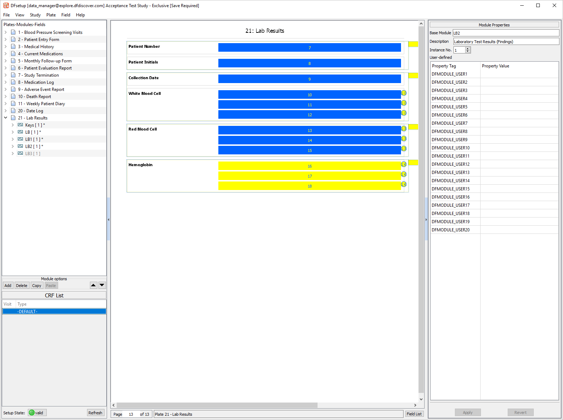Image resolution: width=563 pixels, height=420 pixels.
Task: Expand the 10 - Death Report plate
Action: [x=6, y=96]
